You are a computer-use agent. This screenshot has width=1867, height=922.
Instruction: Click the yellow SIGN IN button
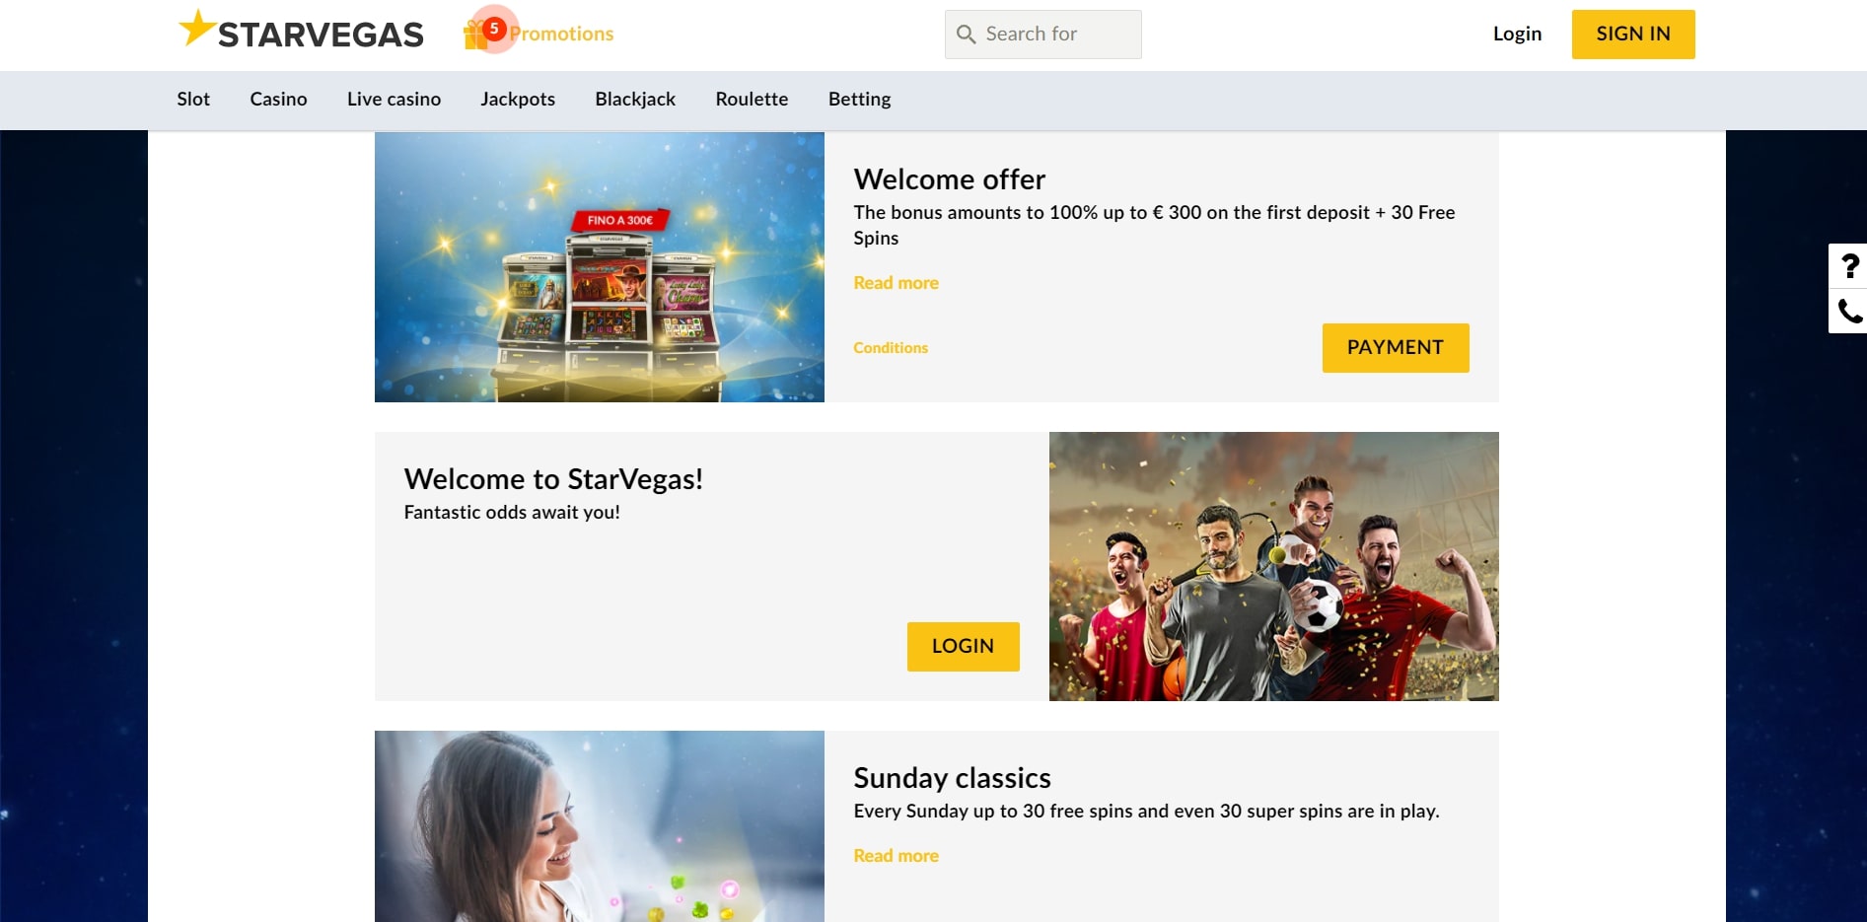click(x=1633, y=35)
